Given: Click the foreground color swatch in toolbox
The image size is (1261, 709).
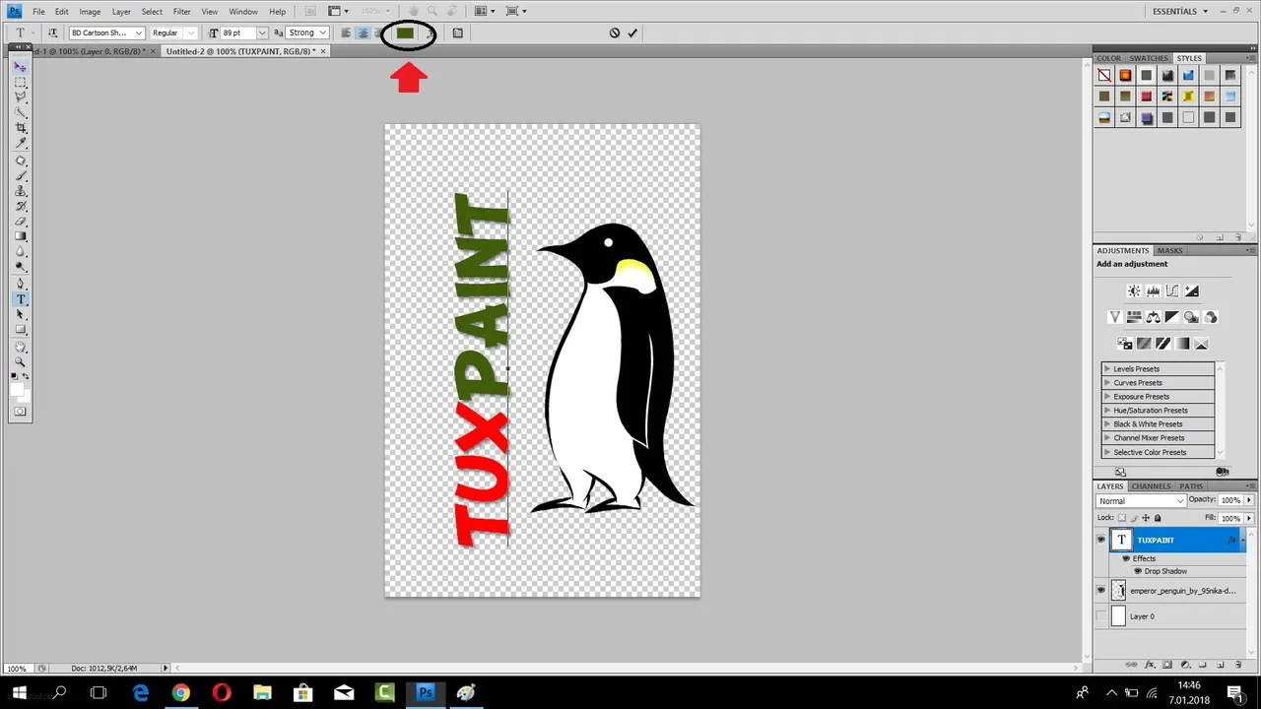Looking at the screenshot, I should (17, 388).
